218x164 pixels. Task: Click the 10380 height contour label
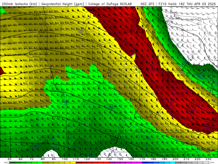pos(36,14)
